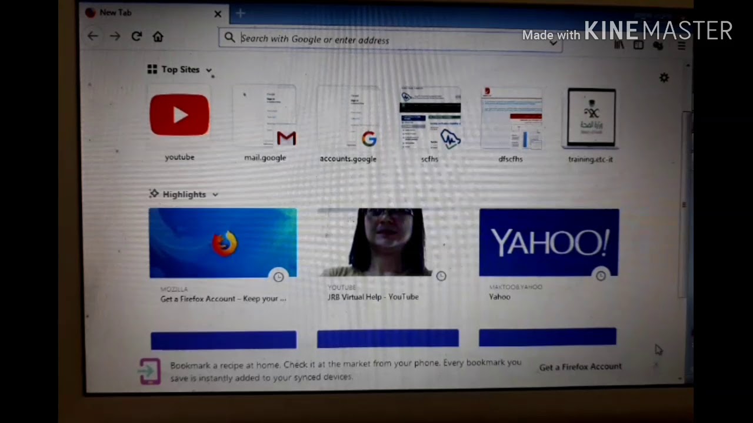Click the page's vertical scrollbar
This screenshot has height=423, width=753.
(x=684, y=206)
